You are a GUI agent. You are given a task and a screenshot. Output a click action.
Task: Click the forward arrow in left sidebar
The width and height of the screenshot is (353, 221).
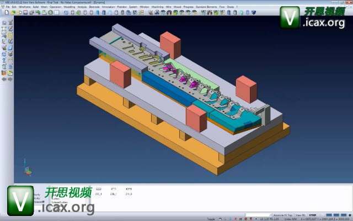[10, 80]
